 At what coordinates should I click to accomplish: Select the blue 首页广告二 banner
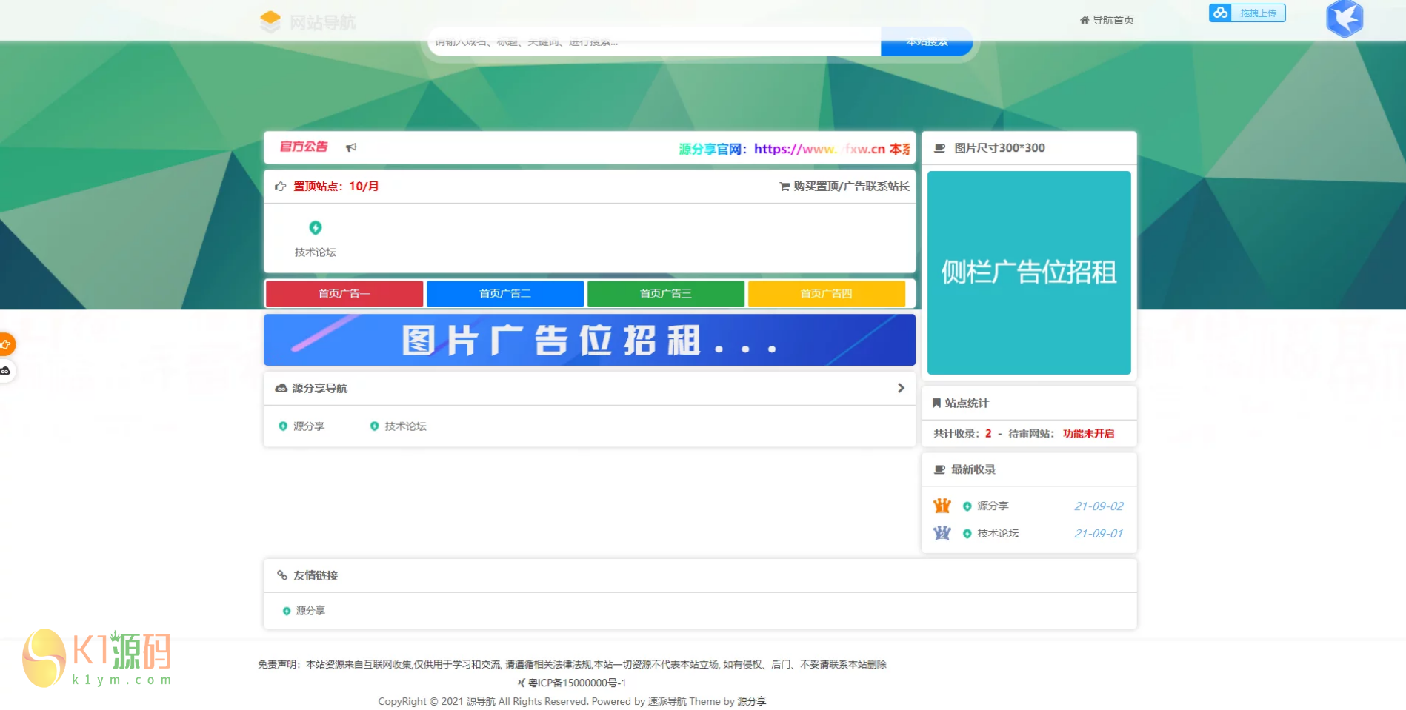click(505, 294)
